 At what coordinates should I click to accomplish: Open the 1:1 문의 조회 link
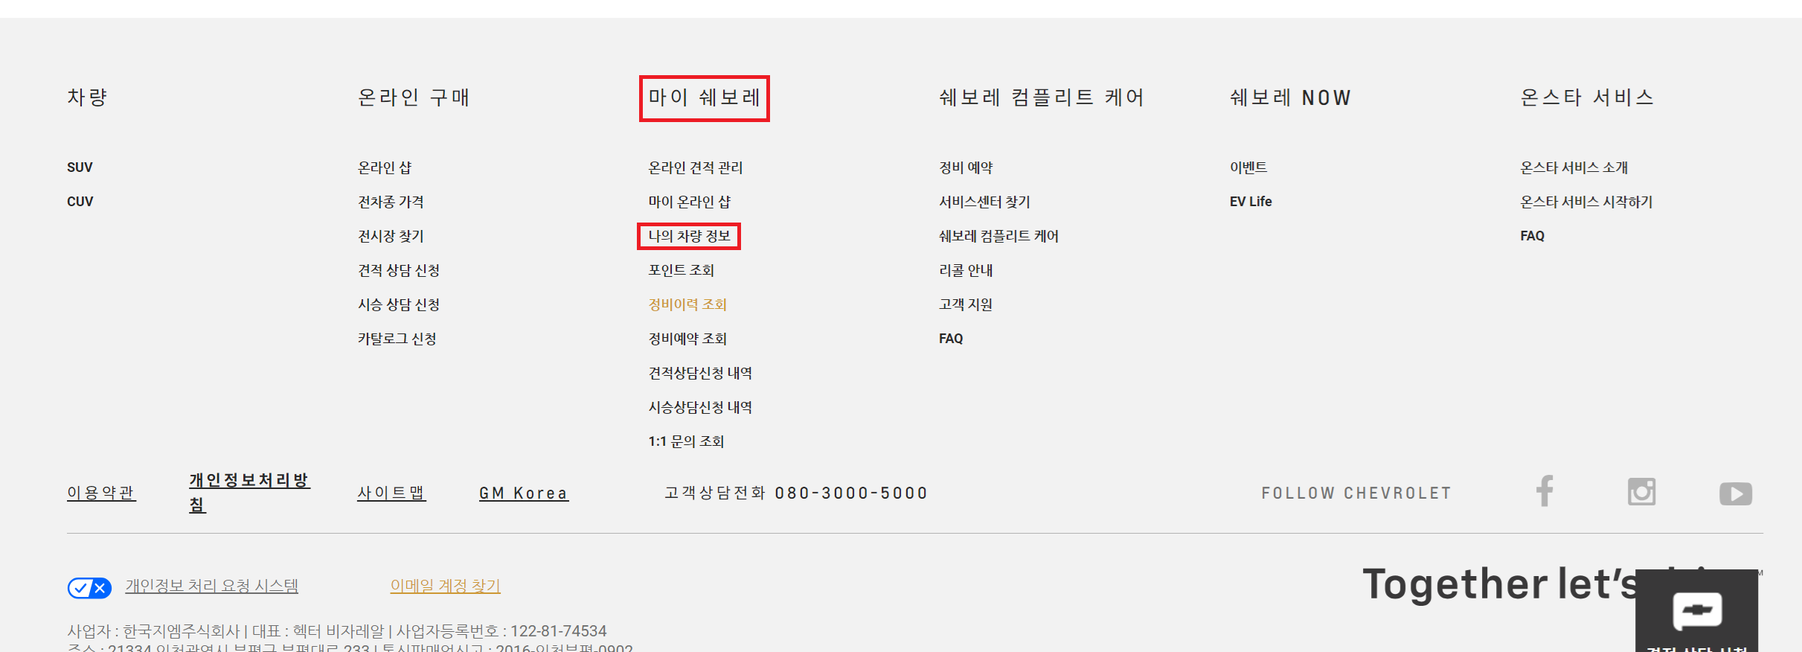(686, 441)
